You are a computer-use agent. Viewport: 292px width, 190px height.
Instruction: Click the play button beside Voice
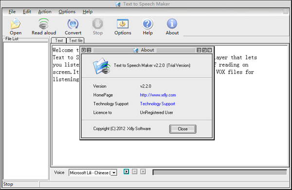click(x=126, y=171)
